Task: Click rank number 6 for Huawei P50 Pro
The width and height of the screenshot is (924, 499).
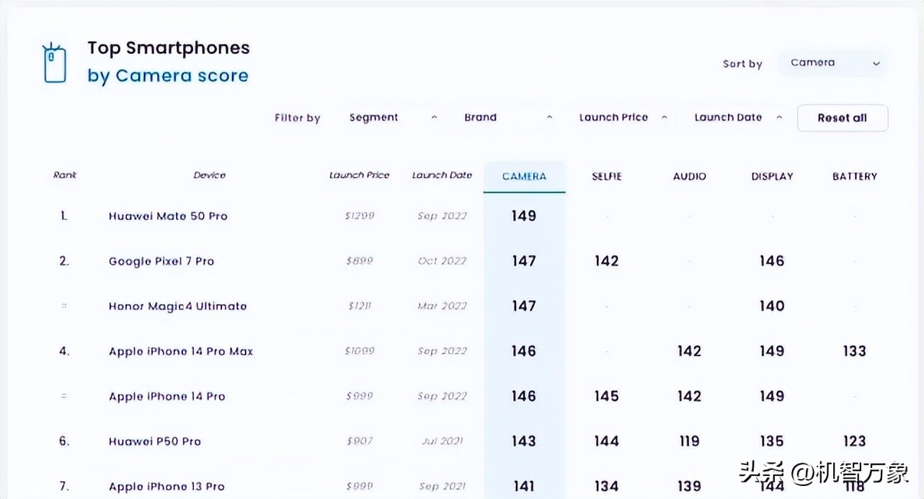Action: click(64, 441)
